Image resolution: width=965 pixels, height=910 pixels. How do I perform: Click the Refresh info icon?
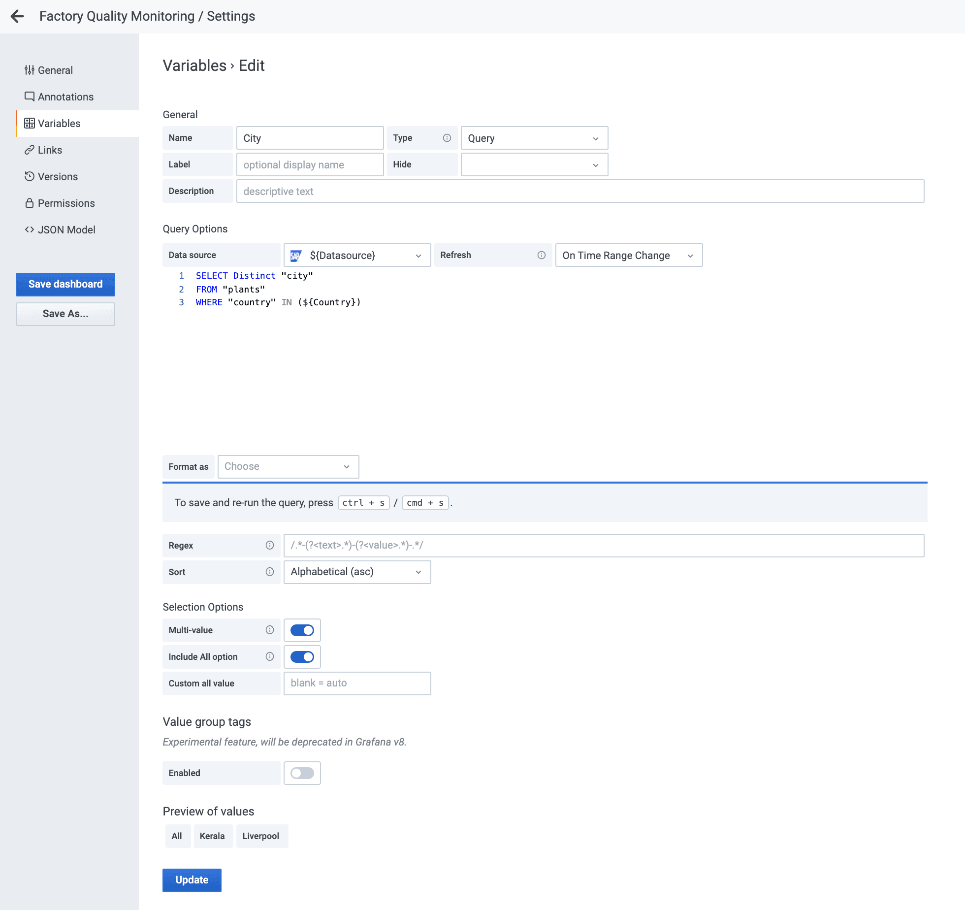tap(541, 255)
